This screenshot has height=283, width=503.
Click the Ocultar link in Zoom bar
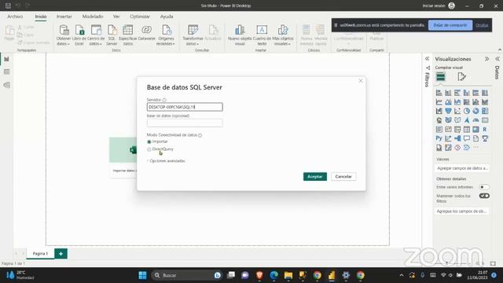(x=482, y=25)
